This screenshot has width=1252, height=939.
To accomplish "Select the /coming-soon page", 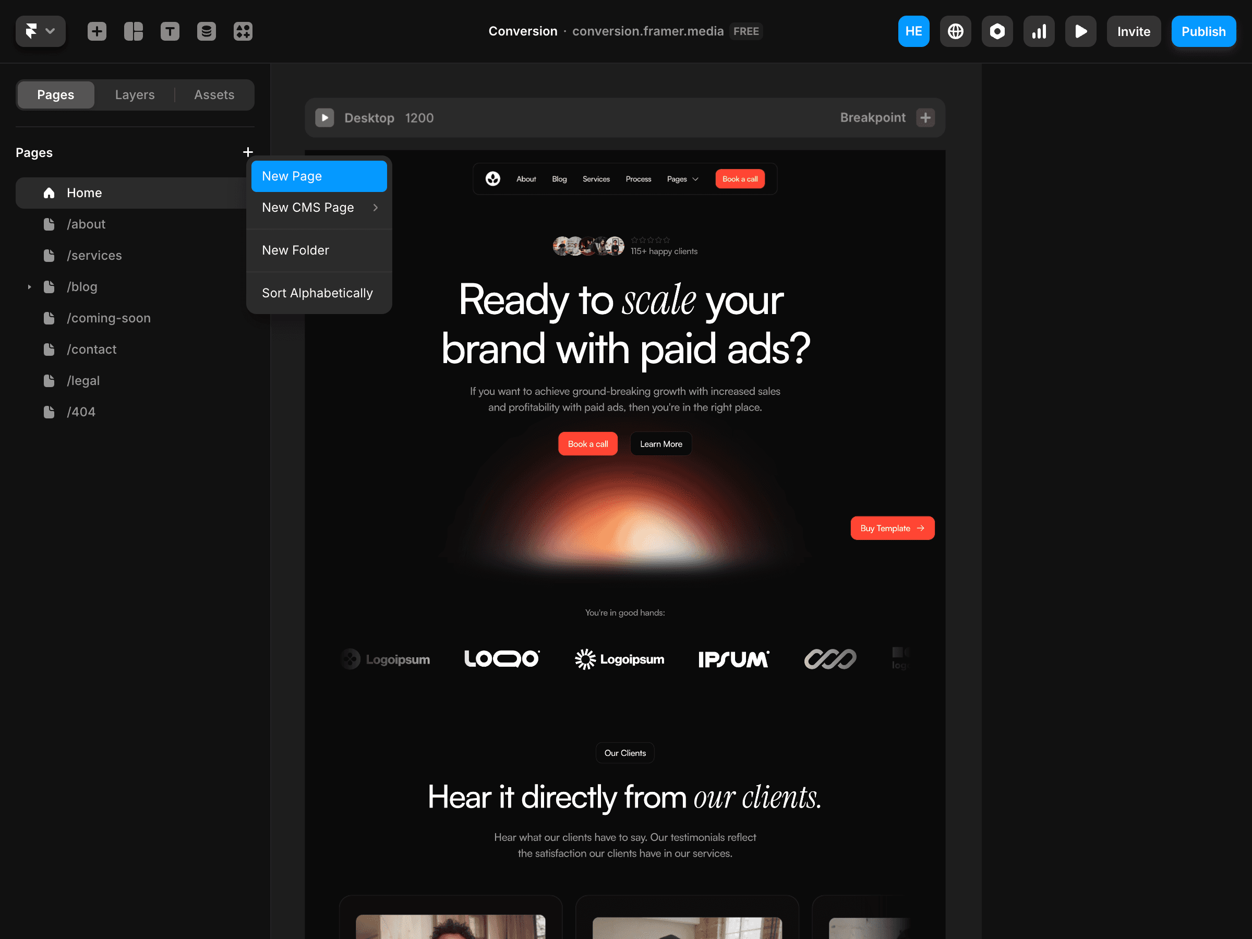I will pyautogui.click(x=109, y=318).
